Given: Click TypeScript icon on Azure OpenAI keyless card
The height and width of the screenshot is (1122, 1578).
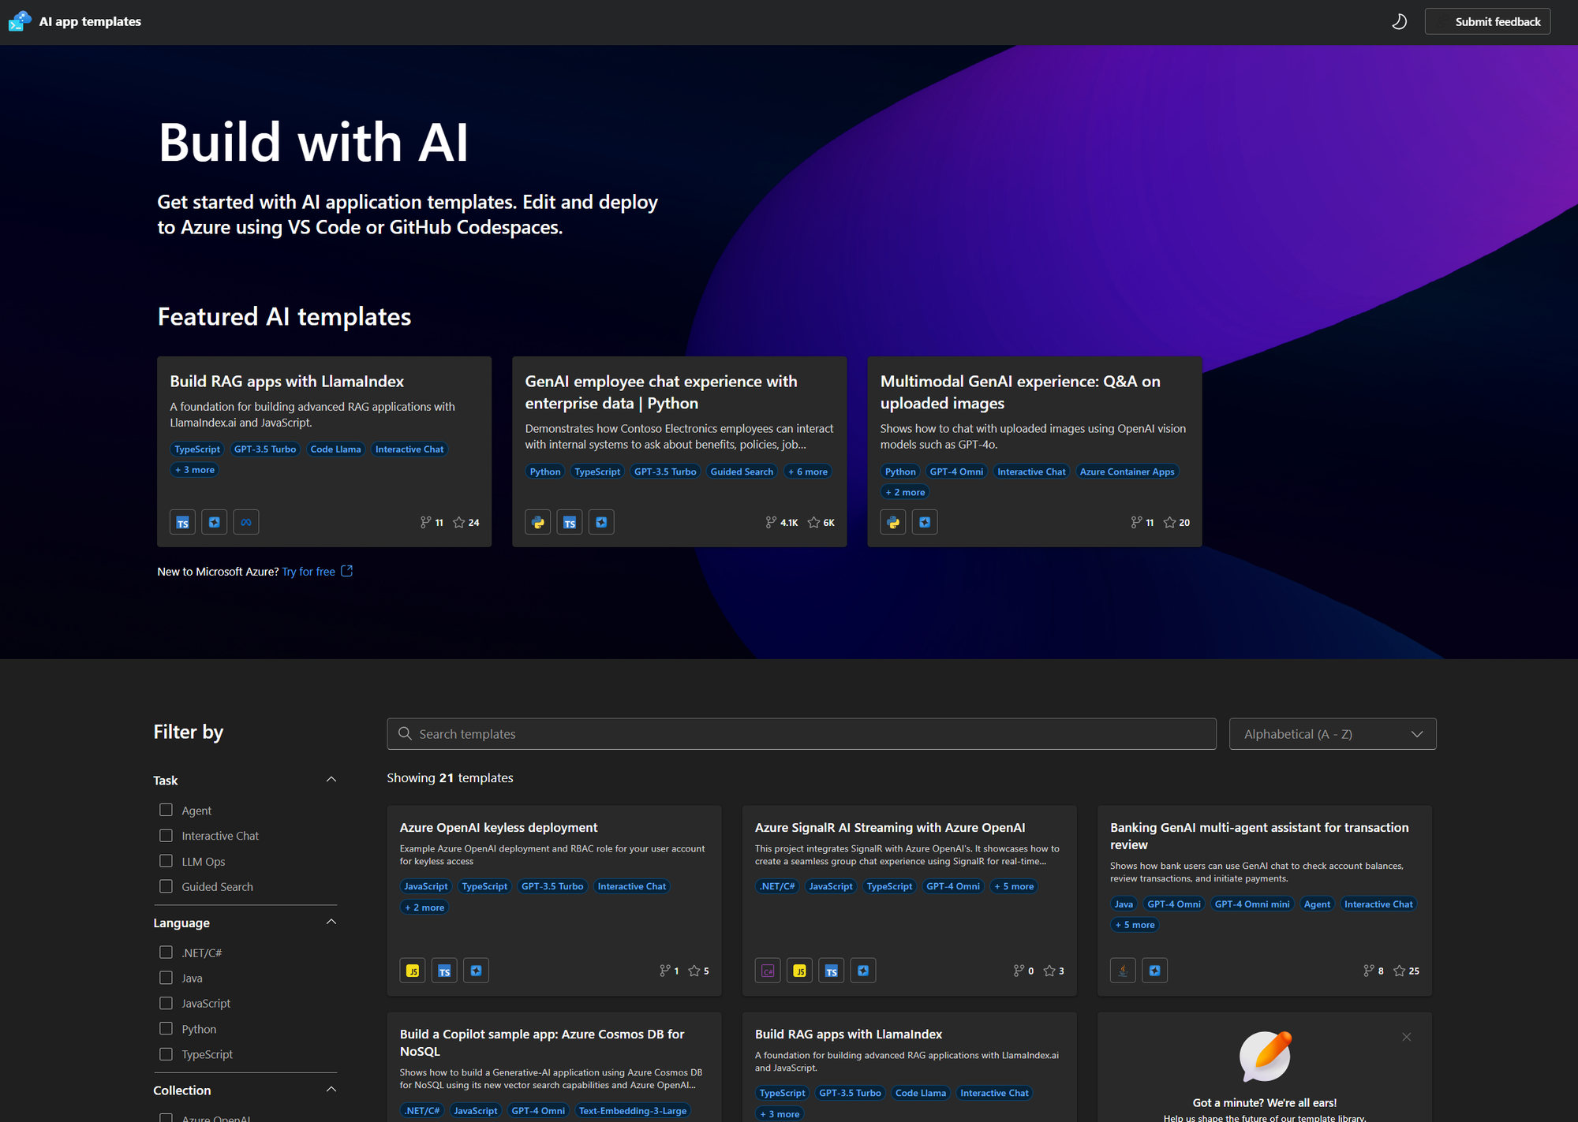Looking at the screenshot, I should 444,971.
